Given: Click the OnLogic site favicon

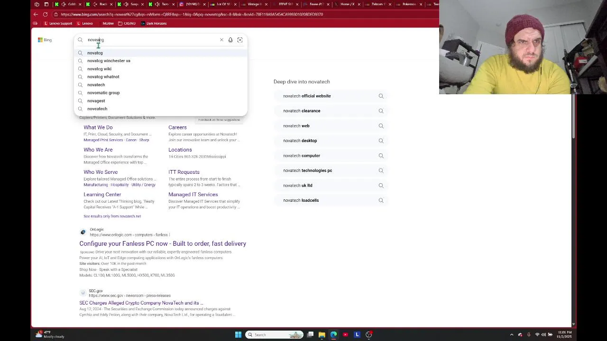Looking at the screenshot, I should click(83, 232).
